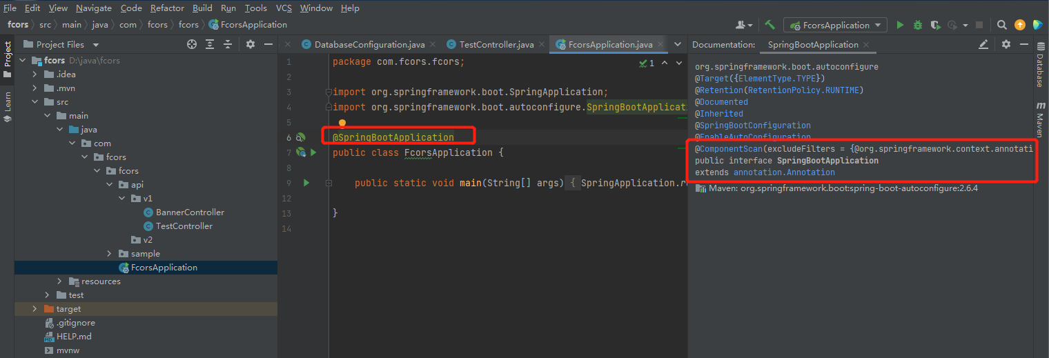
Task: Click the expand all icon in Project panel
Action: [210, 44]
